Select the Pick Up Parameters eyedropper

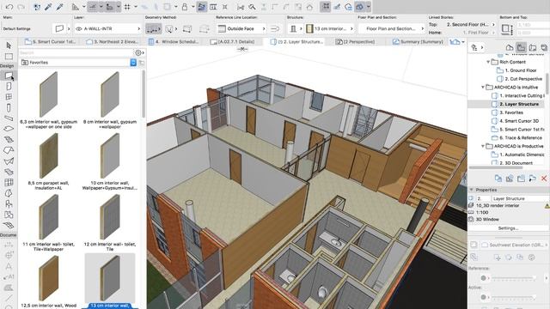[48, 7]
